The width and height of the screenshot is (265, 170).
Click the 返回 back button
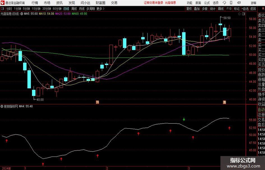point(253,9)
